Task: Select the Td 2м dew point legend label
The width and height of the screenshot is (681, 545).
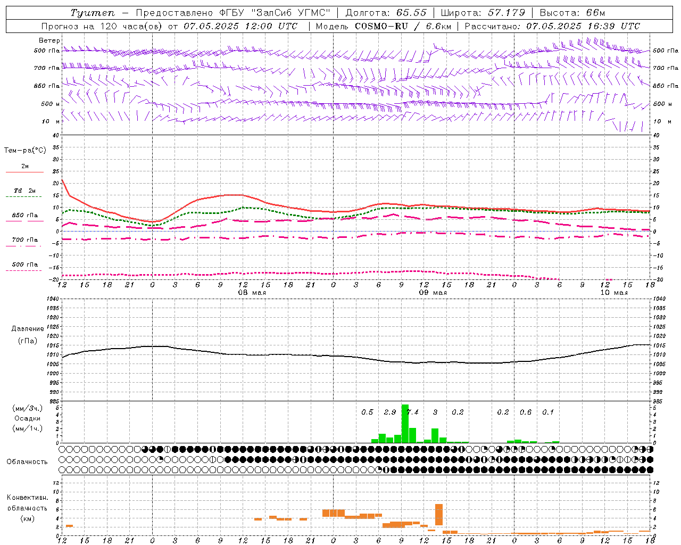Action: (x=25, y=191)
